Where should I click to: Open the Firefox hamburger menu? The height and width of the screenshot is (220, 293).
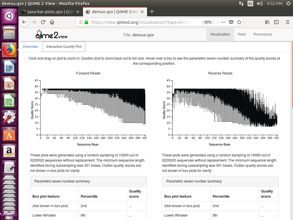click(287, 22)
